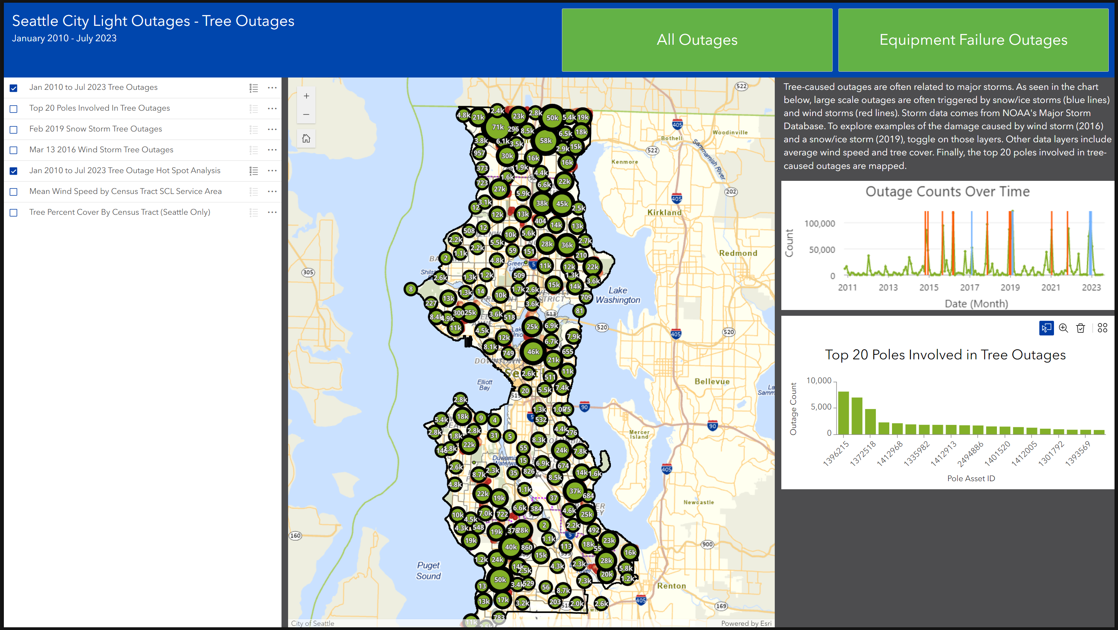The width and height of the screenshot is (1118, 630).
Task: Show legend for Hot Spot Analysis layer
Action: pos(254,171)
